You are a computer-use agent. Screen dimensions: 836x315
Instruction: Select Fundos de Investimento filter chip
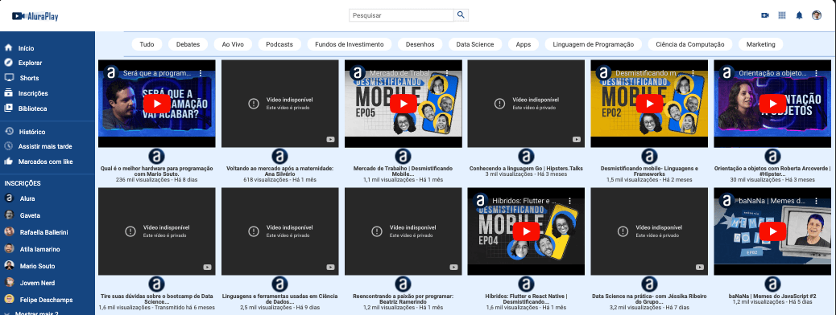[x=350, y=44]
